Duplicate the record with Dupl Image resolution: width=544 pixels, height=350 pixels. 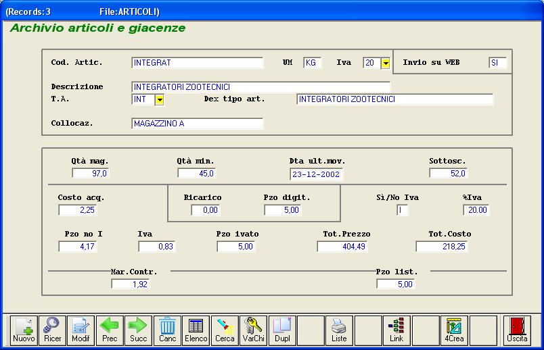pyautogui.click(x=282, y=330)
